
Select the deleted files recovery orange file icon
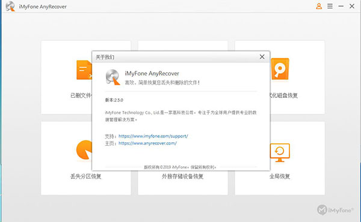tap(84, 70)
